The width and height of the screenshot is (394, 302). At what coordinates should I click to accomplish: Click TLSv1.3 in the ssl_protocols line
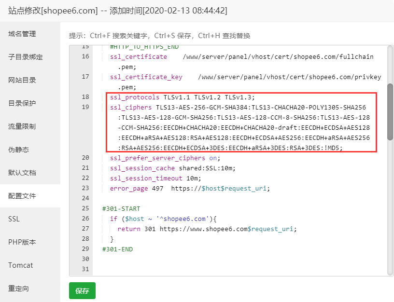point(239,97)
